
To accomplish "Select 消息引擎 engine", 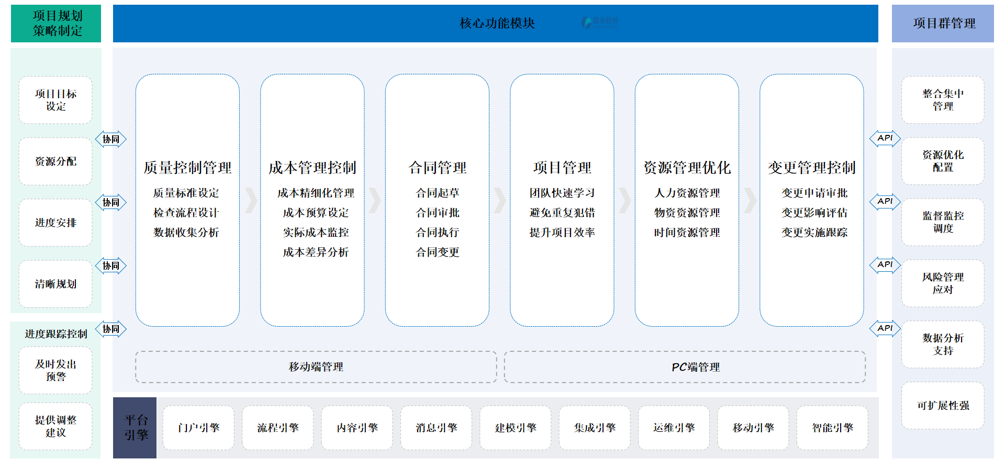I will tap(436, 428).
